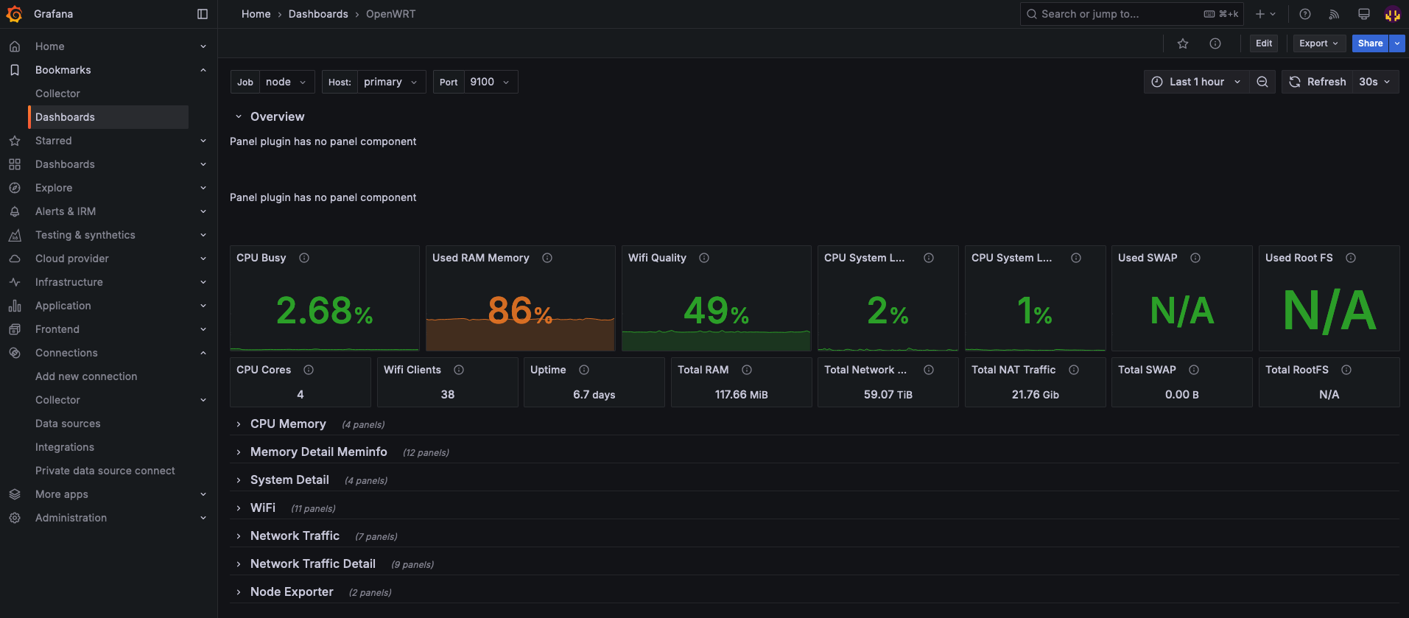The height and width of the screenshot is (618, 1409).
Task: Open Frontend menu item
Action: point(57,329)
